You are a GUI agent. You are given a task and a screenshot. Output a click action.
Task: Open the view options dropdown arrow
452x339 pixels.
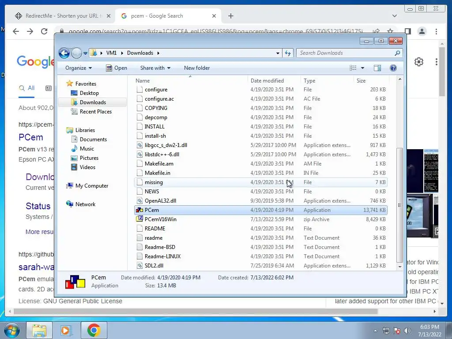click(x=363, y=68)
